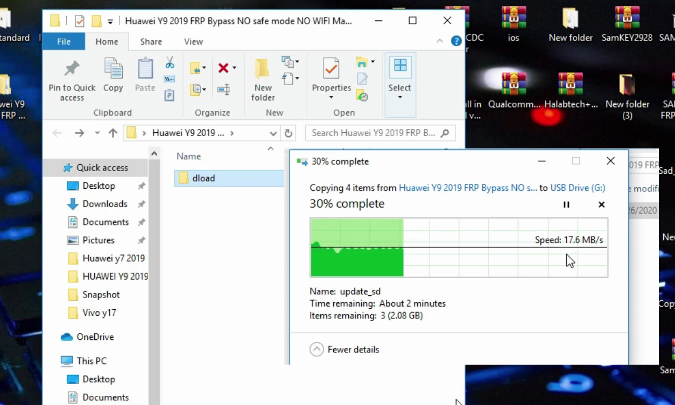Click the Properties icon in title bar toolbar
Image resolution: width=675 pixels, height=405 pixels.
coord(80,21)
